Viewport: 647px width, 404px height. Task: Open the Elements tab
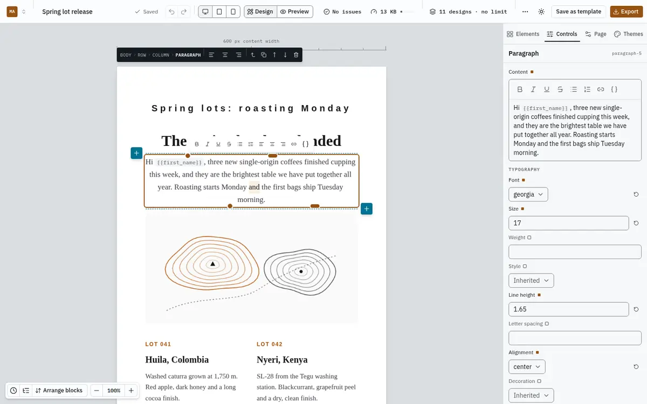click(x=523, y=34)
